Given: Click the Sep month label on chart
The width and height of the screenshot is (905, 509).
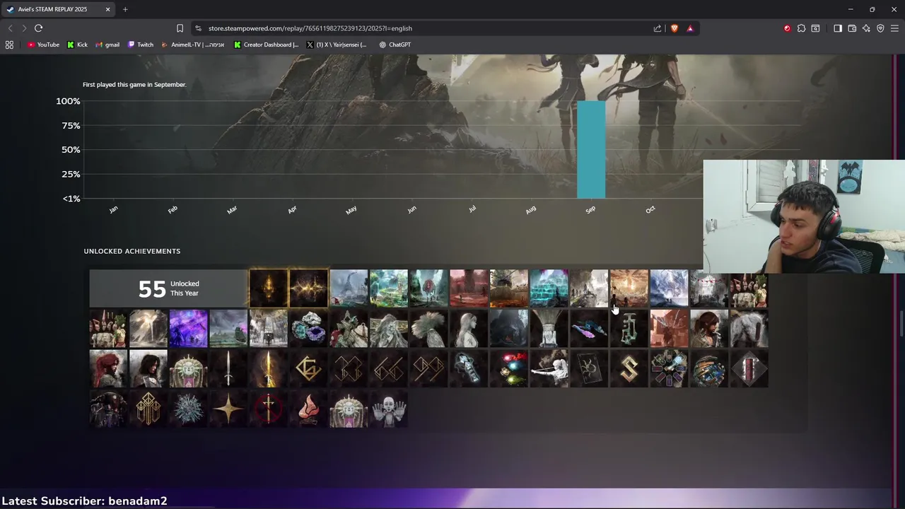Looking at the screenshot, I should [x=590, y=209].
